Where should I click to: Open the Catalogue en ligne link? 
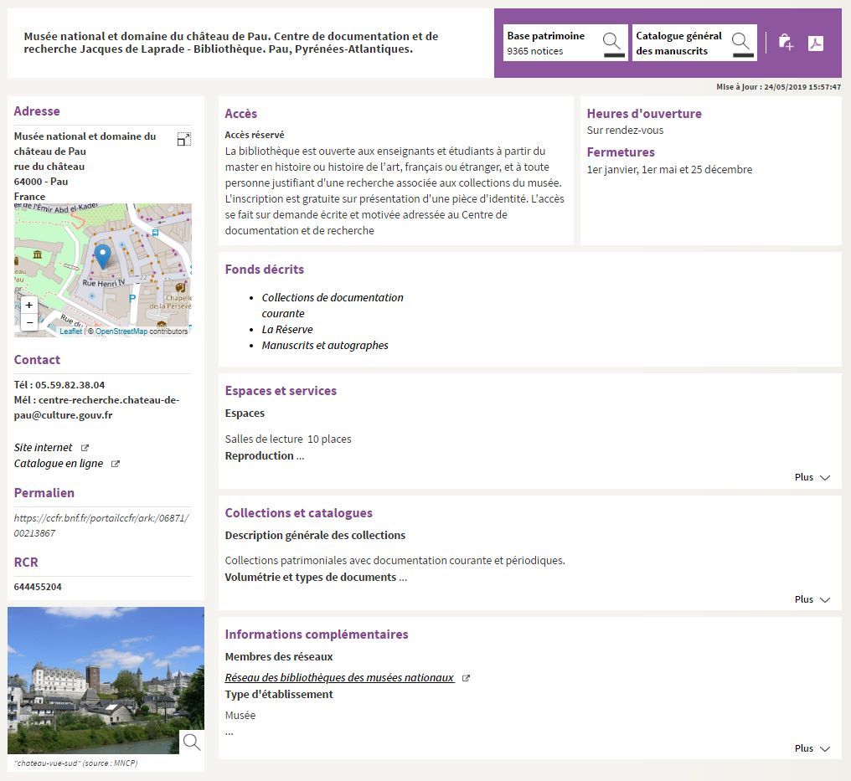59,464
